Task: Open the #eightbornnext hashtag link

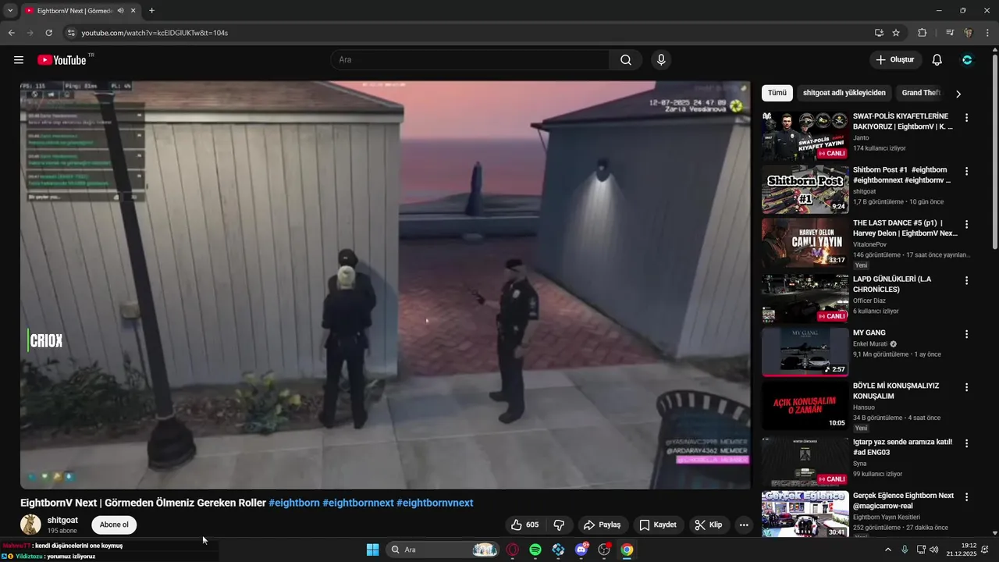Action: 358,503
